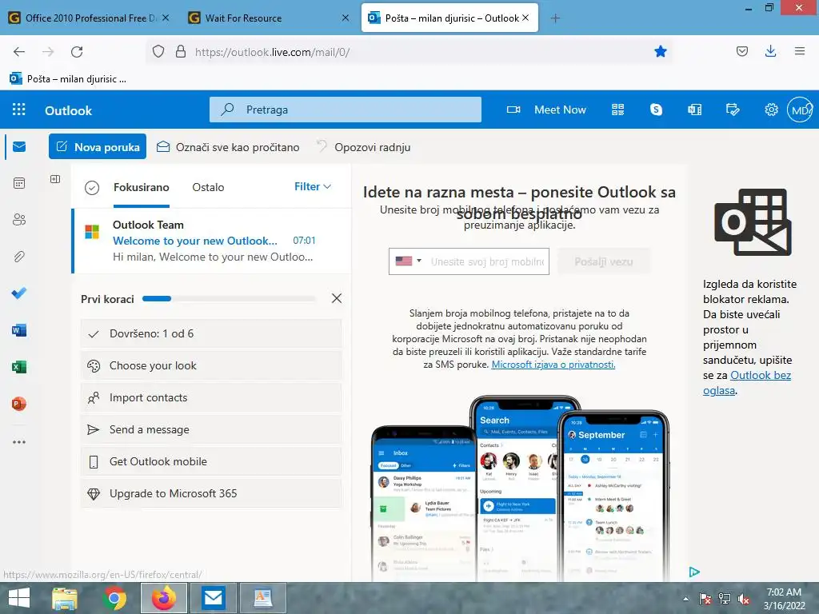
Task: Switch to the Wait For Resource browser tab
Action: click(243, 18)
